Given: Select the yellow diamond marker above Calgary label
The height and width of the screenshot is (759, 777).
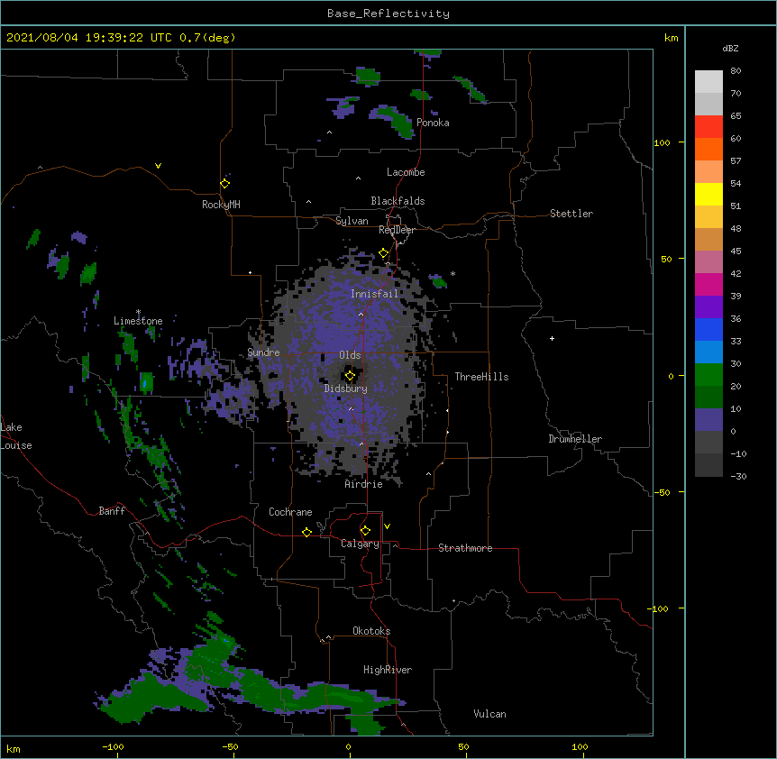Looking at the screenshot, I should click(x=365, y=531).
